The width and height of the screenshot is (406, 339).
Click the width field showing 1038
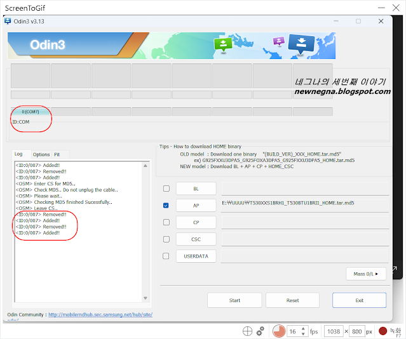tap(334, 331)
